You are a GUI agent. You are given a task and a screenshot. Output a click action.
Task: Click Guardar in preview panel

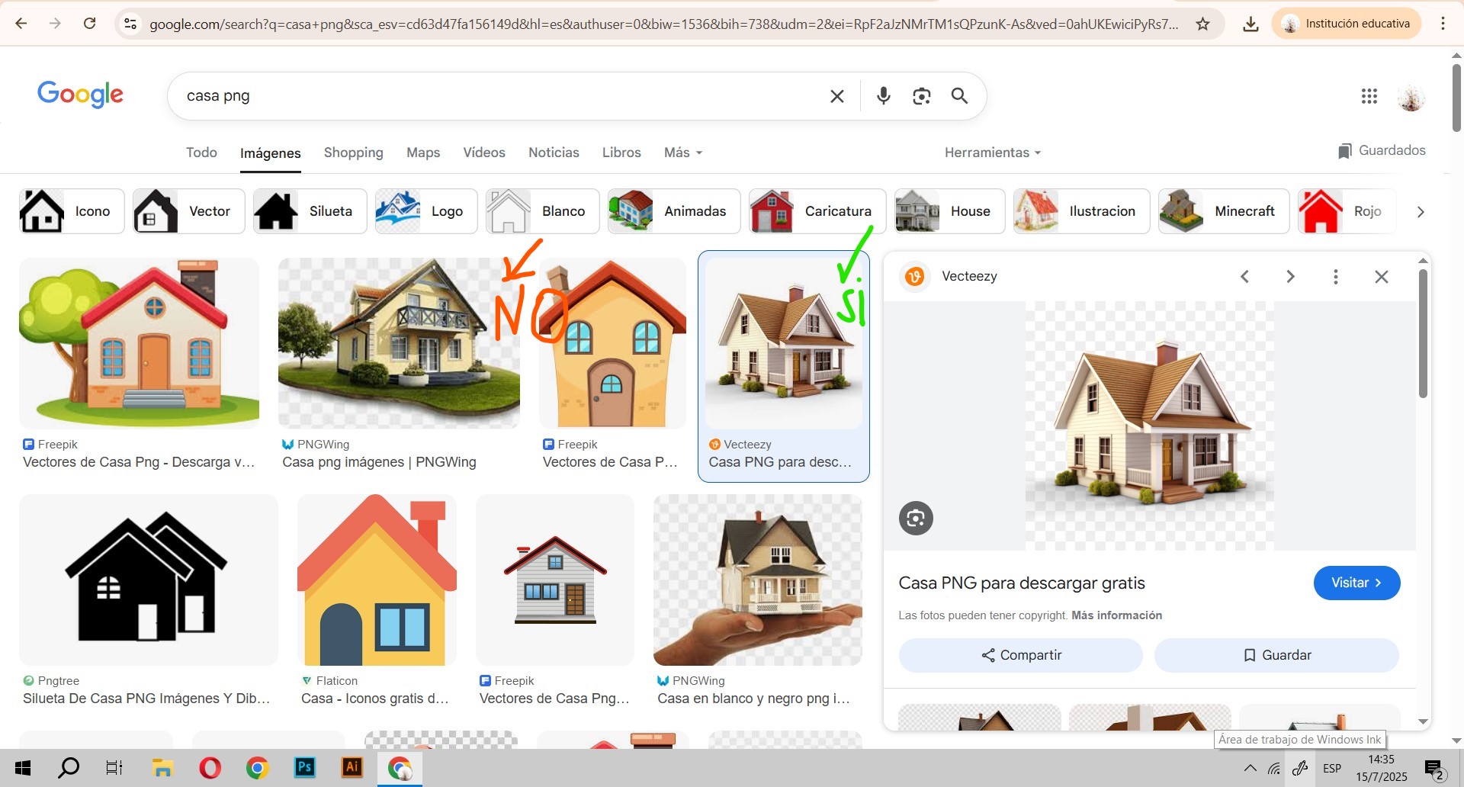click(1276, 655)
